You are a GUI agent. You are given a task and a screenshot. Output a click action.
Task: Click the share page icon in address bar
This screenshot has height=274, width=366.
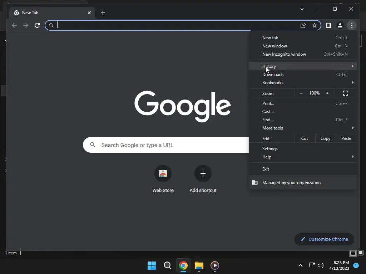[303, 25]
